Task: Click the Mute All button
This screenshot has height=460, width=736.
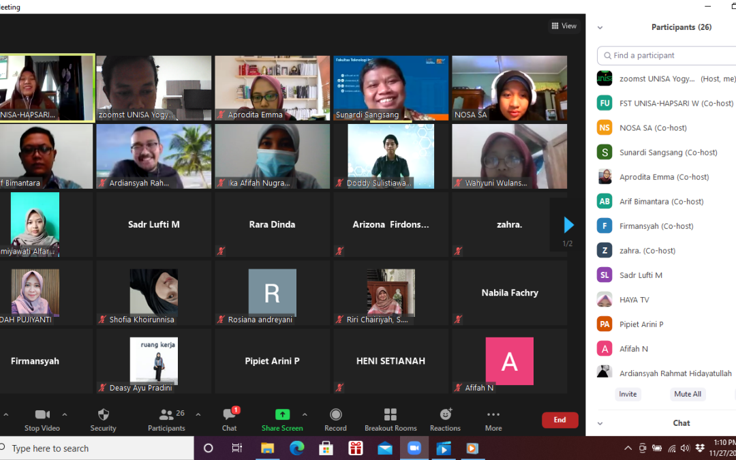Action: (688, 394)
